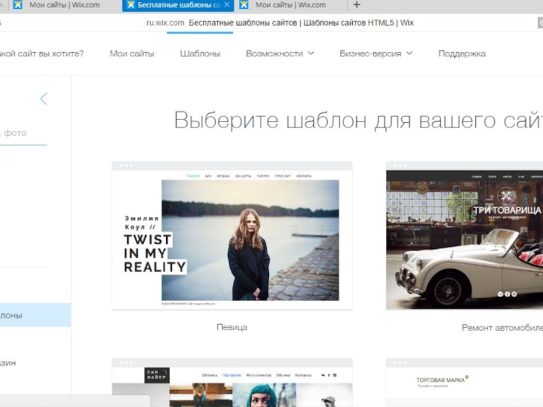Screen dimensions: 543x407
Task: Click the sidebar collapse left chevron
Action: (x=43, y=99)
